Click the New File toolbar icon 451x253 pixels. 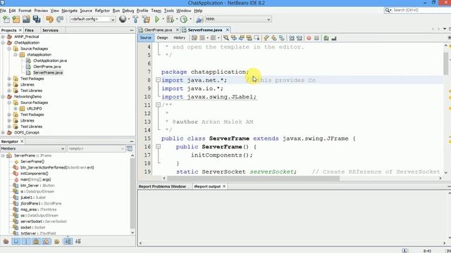pos(6,19)
